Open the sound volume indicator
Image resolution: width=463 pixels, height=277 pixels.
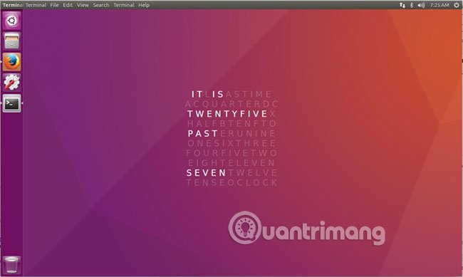(422, 5)
